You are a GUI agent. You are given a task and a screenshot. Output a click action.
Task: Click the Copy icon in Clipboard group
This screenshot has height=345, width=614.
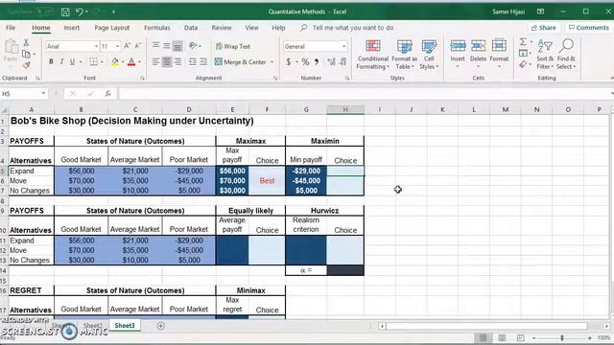26,54
